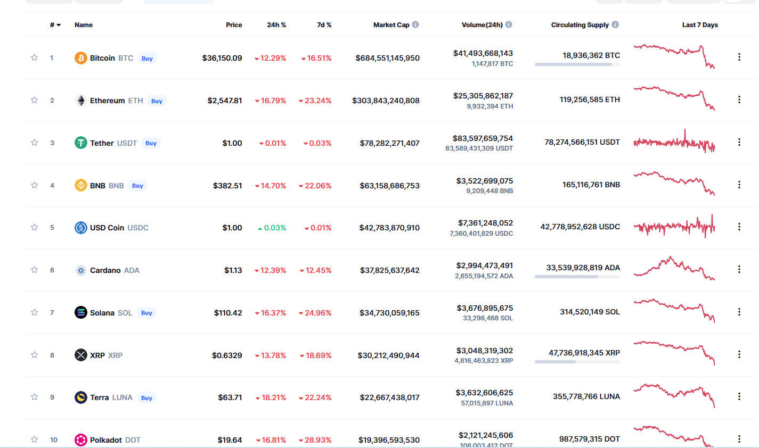Image resolution: width=759 pixels, height=448 pixels.
Task: Star Ethereum to add to watchlist
Action: click(x=35, y=100)
